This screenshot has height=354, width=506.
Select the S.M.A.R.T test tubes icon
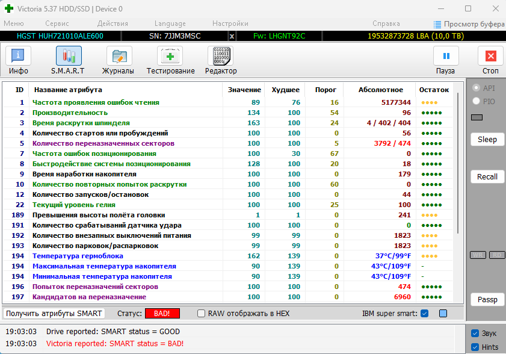click(69, 56)
